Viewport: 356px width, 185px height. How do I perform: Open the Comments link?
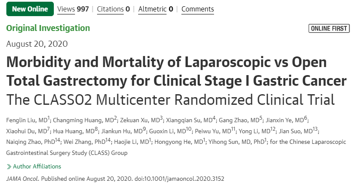click(197, 9)
